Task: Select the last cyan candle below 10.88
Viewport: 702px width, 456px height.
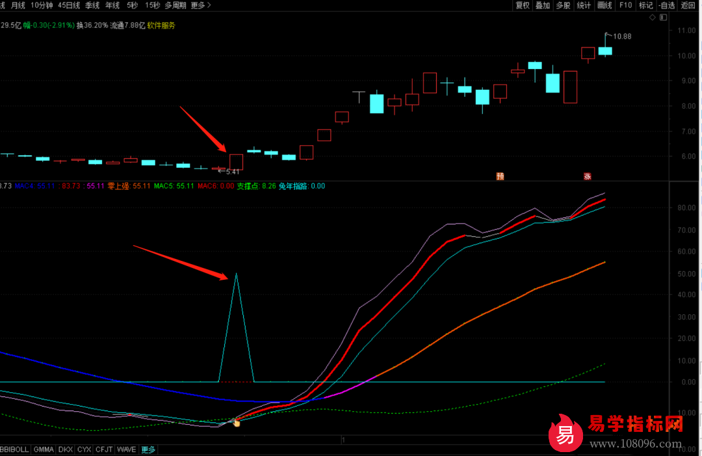Action: tap(605, 51)
